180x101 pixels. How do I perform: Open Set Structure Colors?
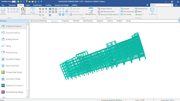coord(106,12)
